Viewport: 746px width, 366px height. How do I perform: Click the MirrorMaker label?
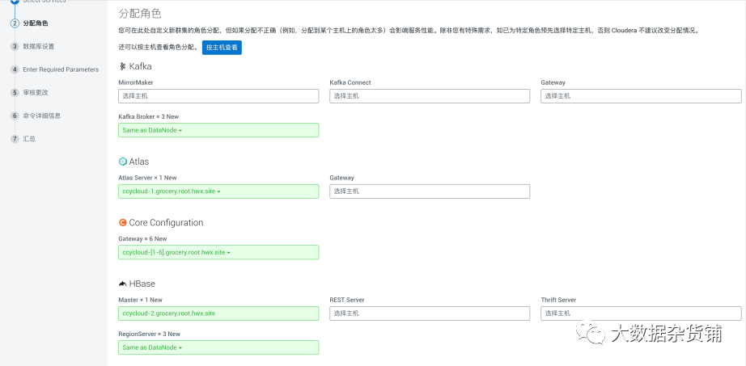136,82
